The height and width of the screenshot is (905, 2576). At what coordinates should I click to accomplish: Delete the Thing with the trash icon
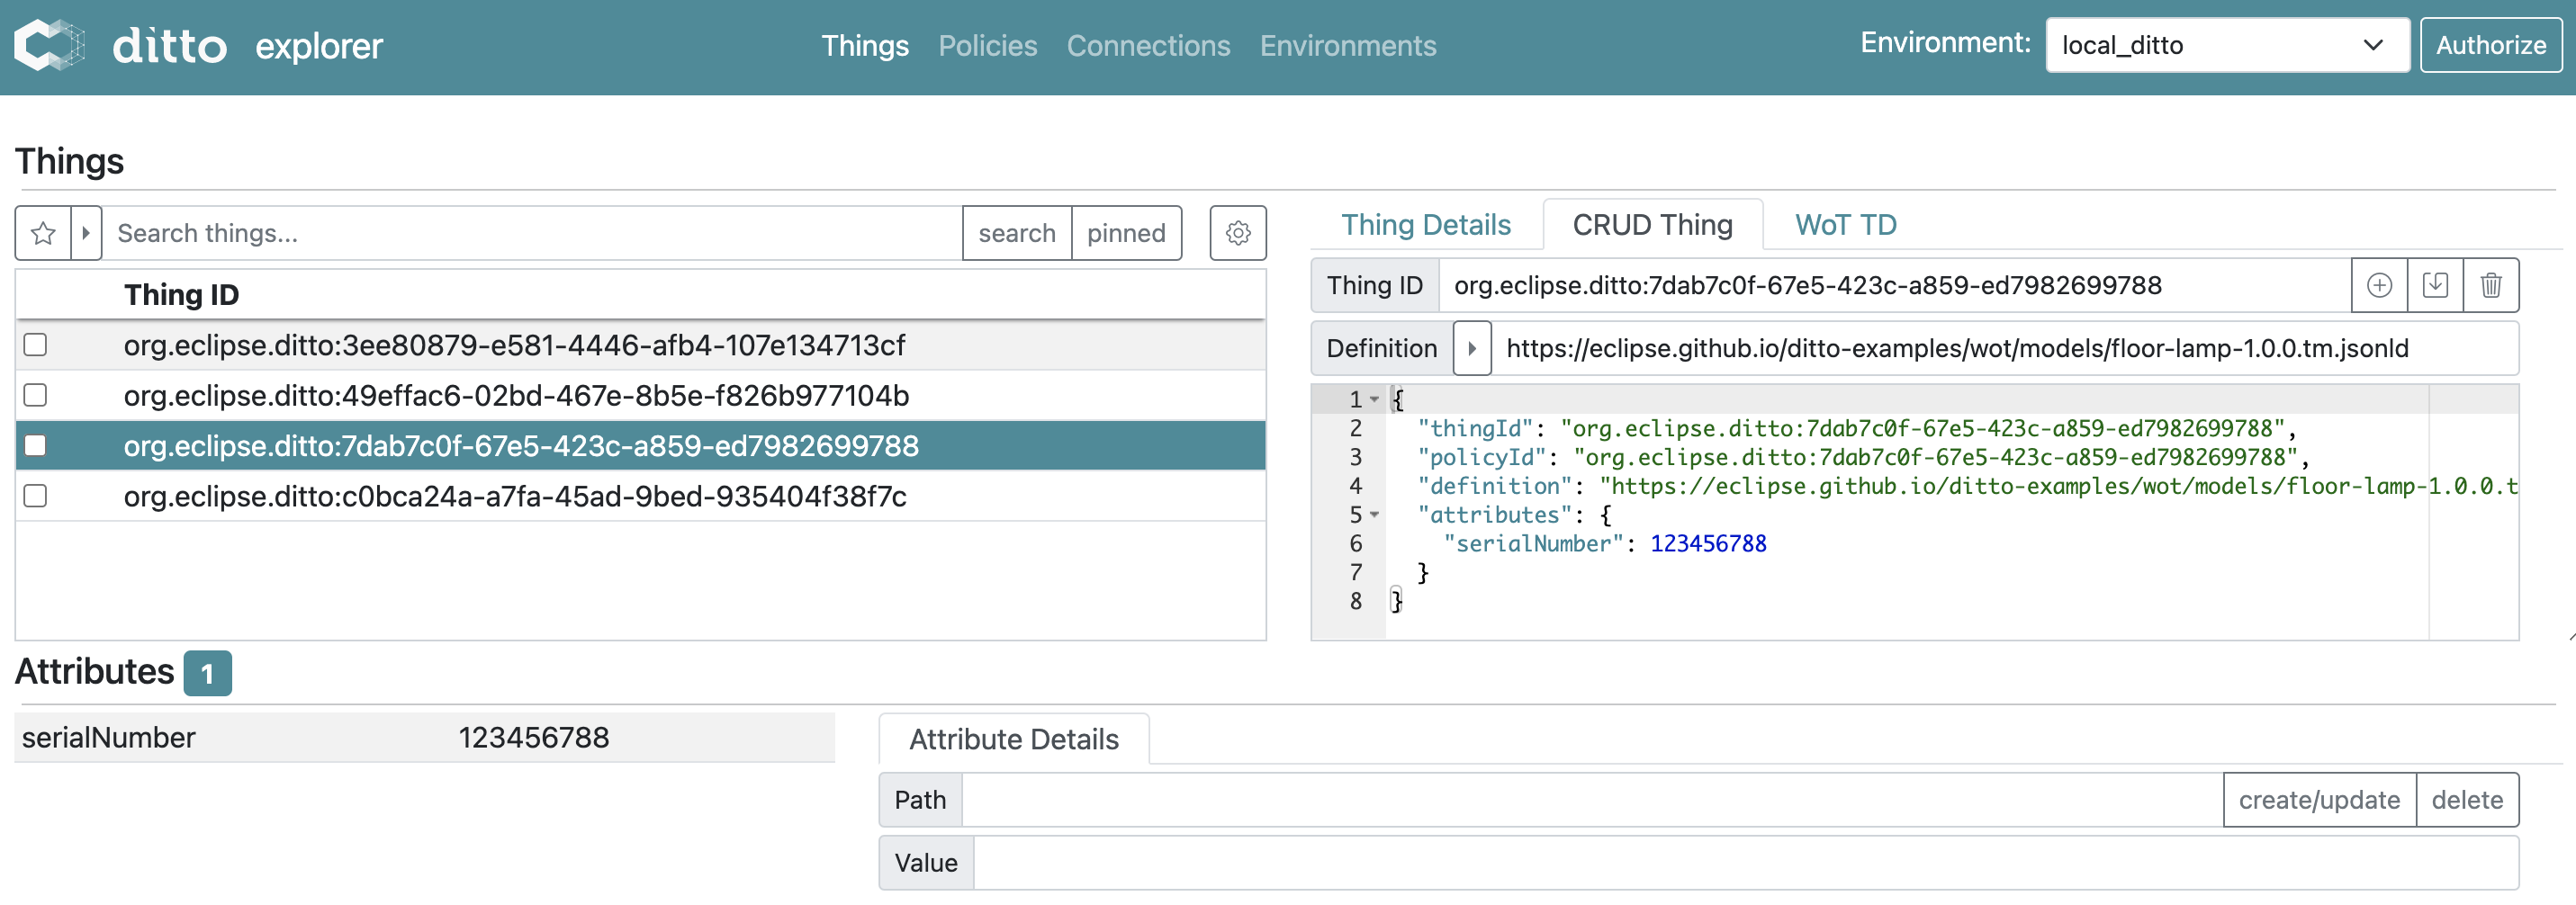(x=2491, y=285)
